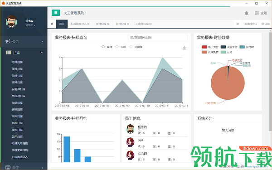Toggle 现金支付 in the pie legend
272x170 pixels.
tap(229, 47)
